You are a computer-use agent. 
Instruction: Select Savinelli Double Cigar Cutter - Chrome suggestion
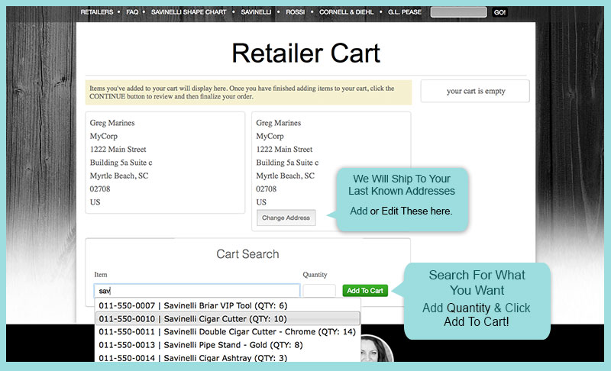(x=228, y=331)
